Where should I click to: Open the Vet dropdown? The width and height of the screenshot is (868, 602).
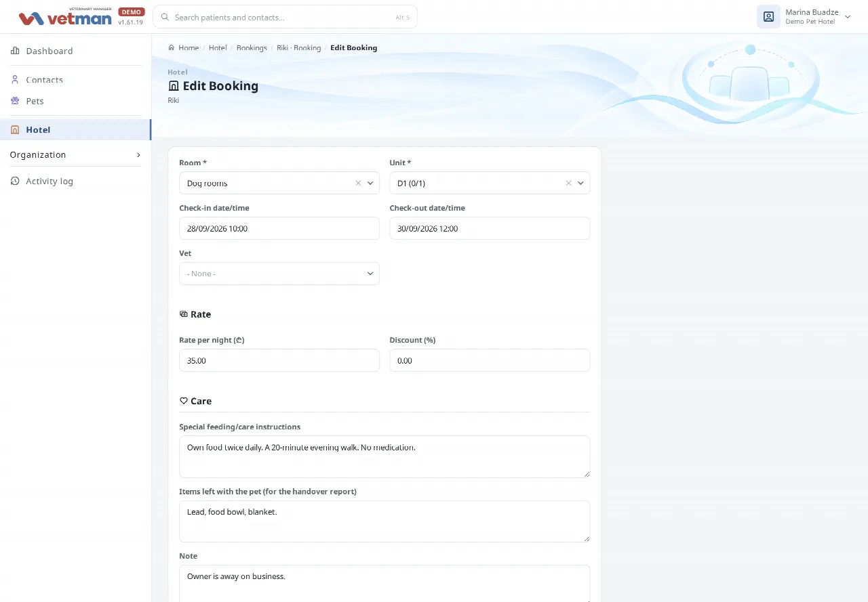pos(279,274)
